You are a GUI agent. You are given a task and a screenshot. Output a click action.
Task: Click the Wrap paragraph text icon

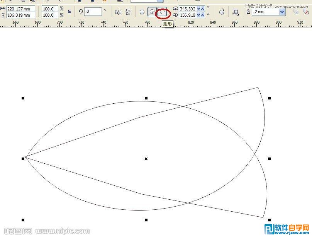coord(236,12)
